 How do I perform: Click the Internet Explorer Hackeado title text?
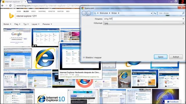pos(80,73)
